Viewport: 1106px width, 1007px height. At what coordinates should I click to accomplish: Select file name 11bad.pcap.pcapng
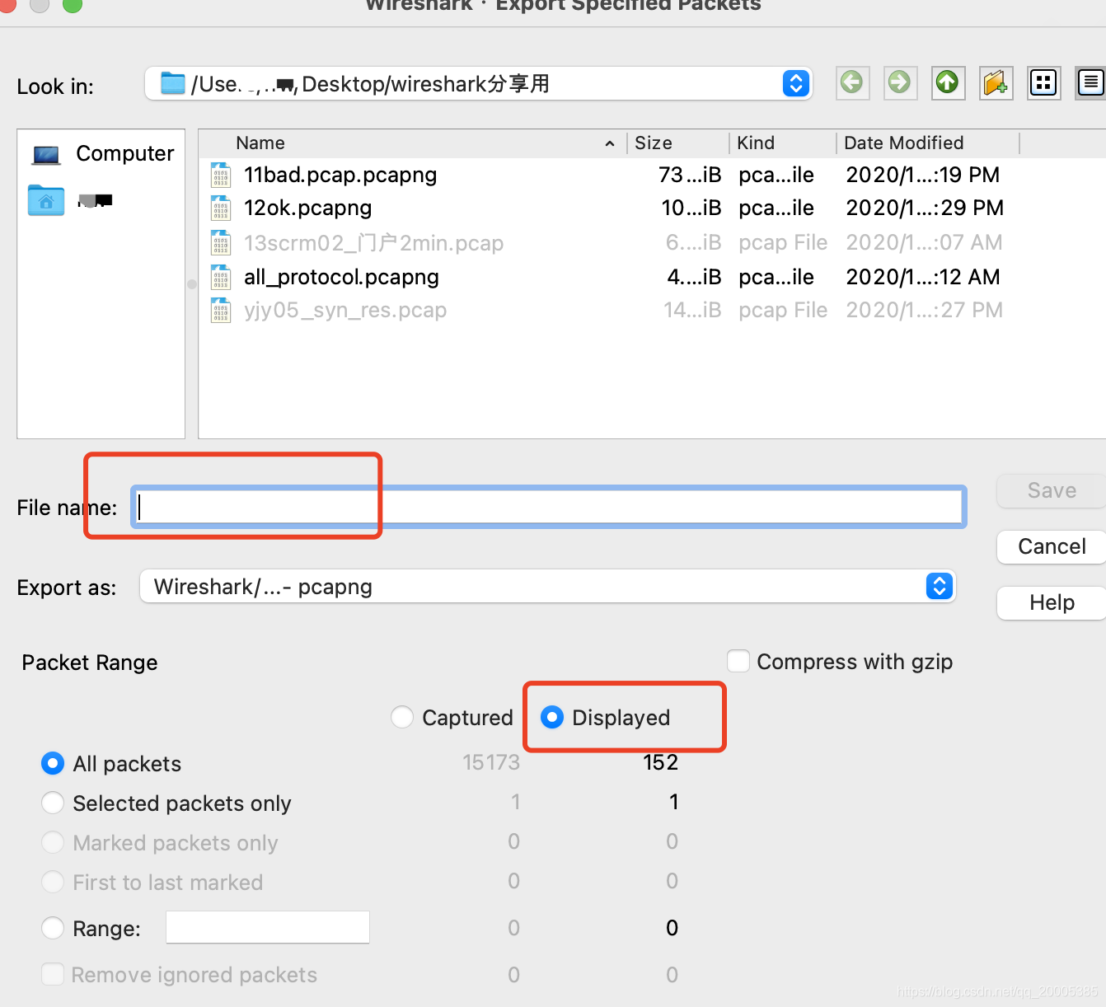340,175
